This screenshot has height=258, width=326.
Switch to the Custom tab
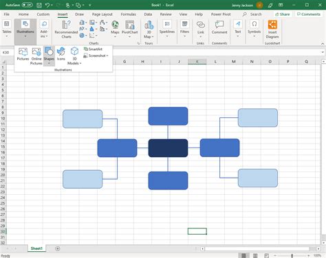(43, 14)
